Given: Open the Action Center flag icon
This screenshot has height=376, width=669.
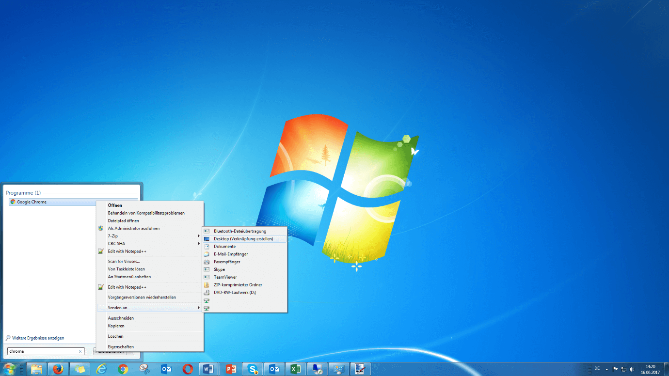Looking at the screenshot, I should [x=616, y=369].
